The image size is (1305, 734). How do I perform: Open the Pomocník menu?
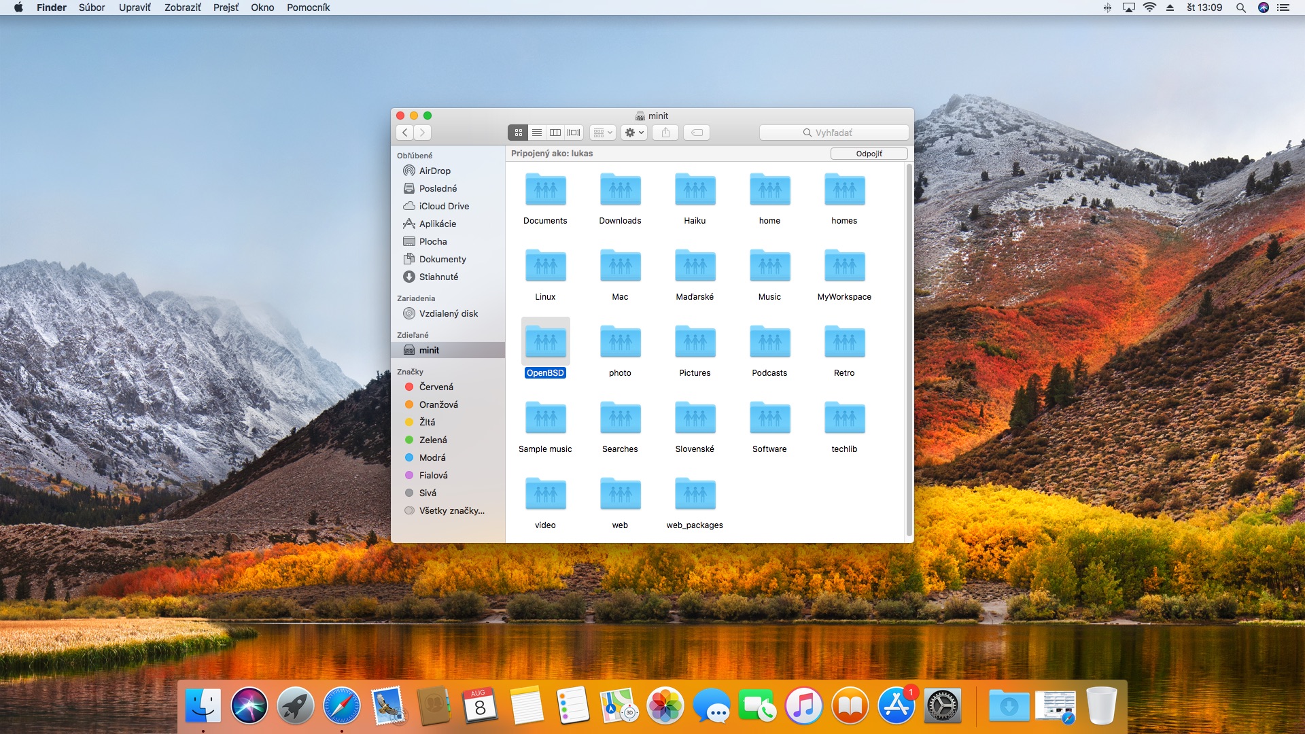(308, 7)
